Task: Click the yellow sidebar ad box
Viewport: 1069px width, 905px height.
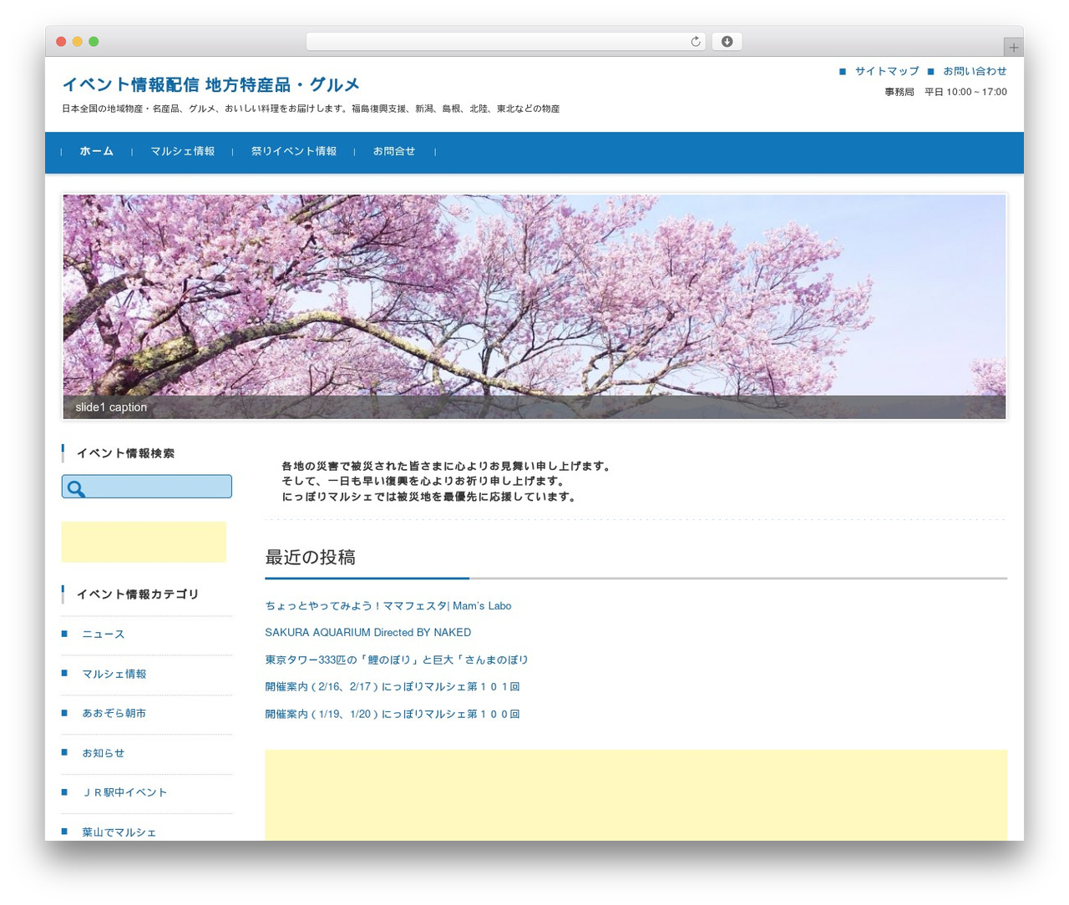Action: click(x=144, y=542)
